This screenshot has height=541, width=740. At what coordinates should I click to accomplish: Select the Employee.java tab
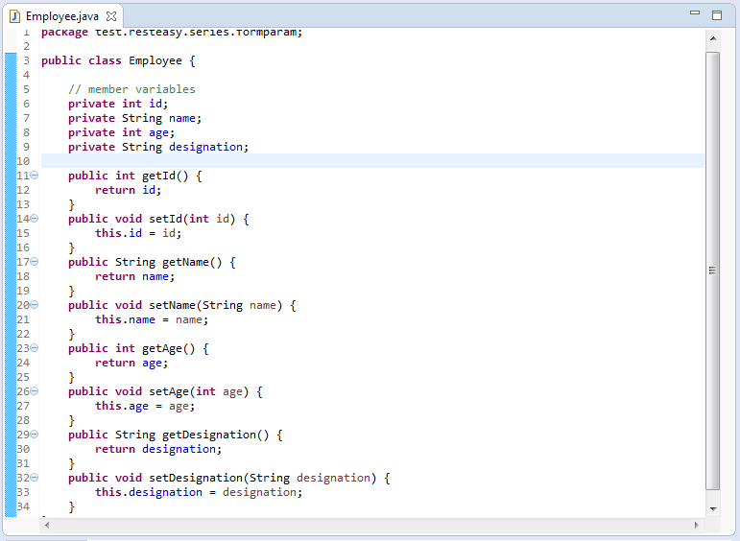tap(62, 16)
